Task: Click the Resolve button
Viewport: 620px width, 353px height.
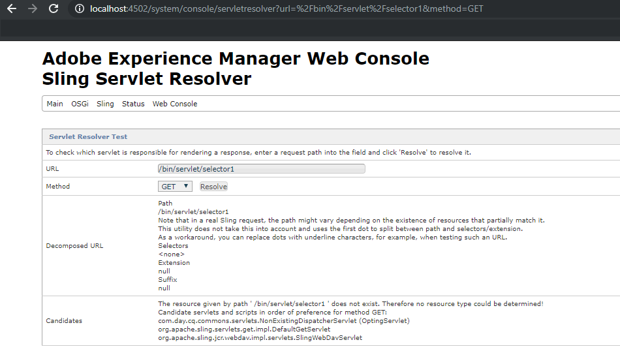Action: point(213,187)
